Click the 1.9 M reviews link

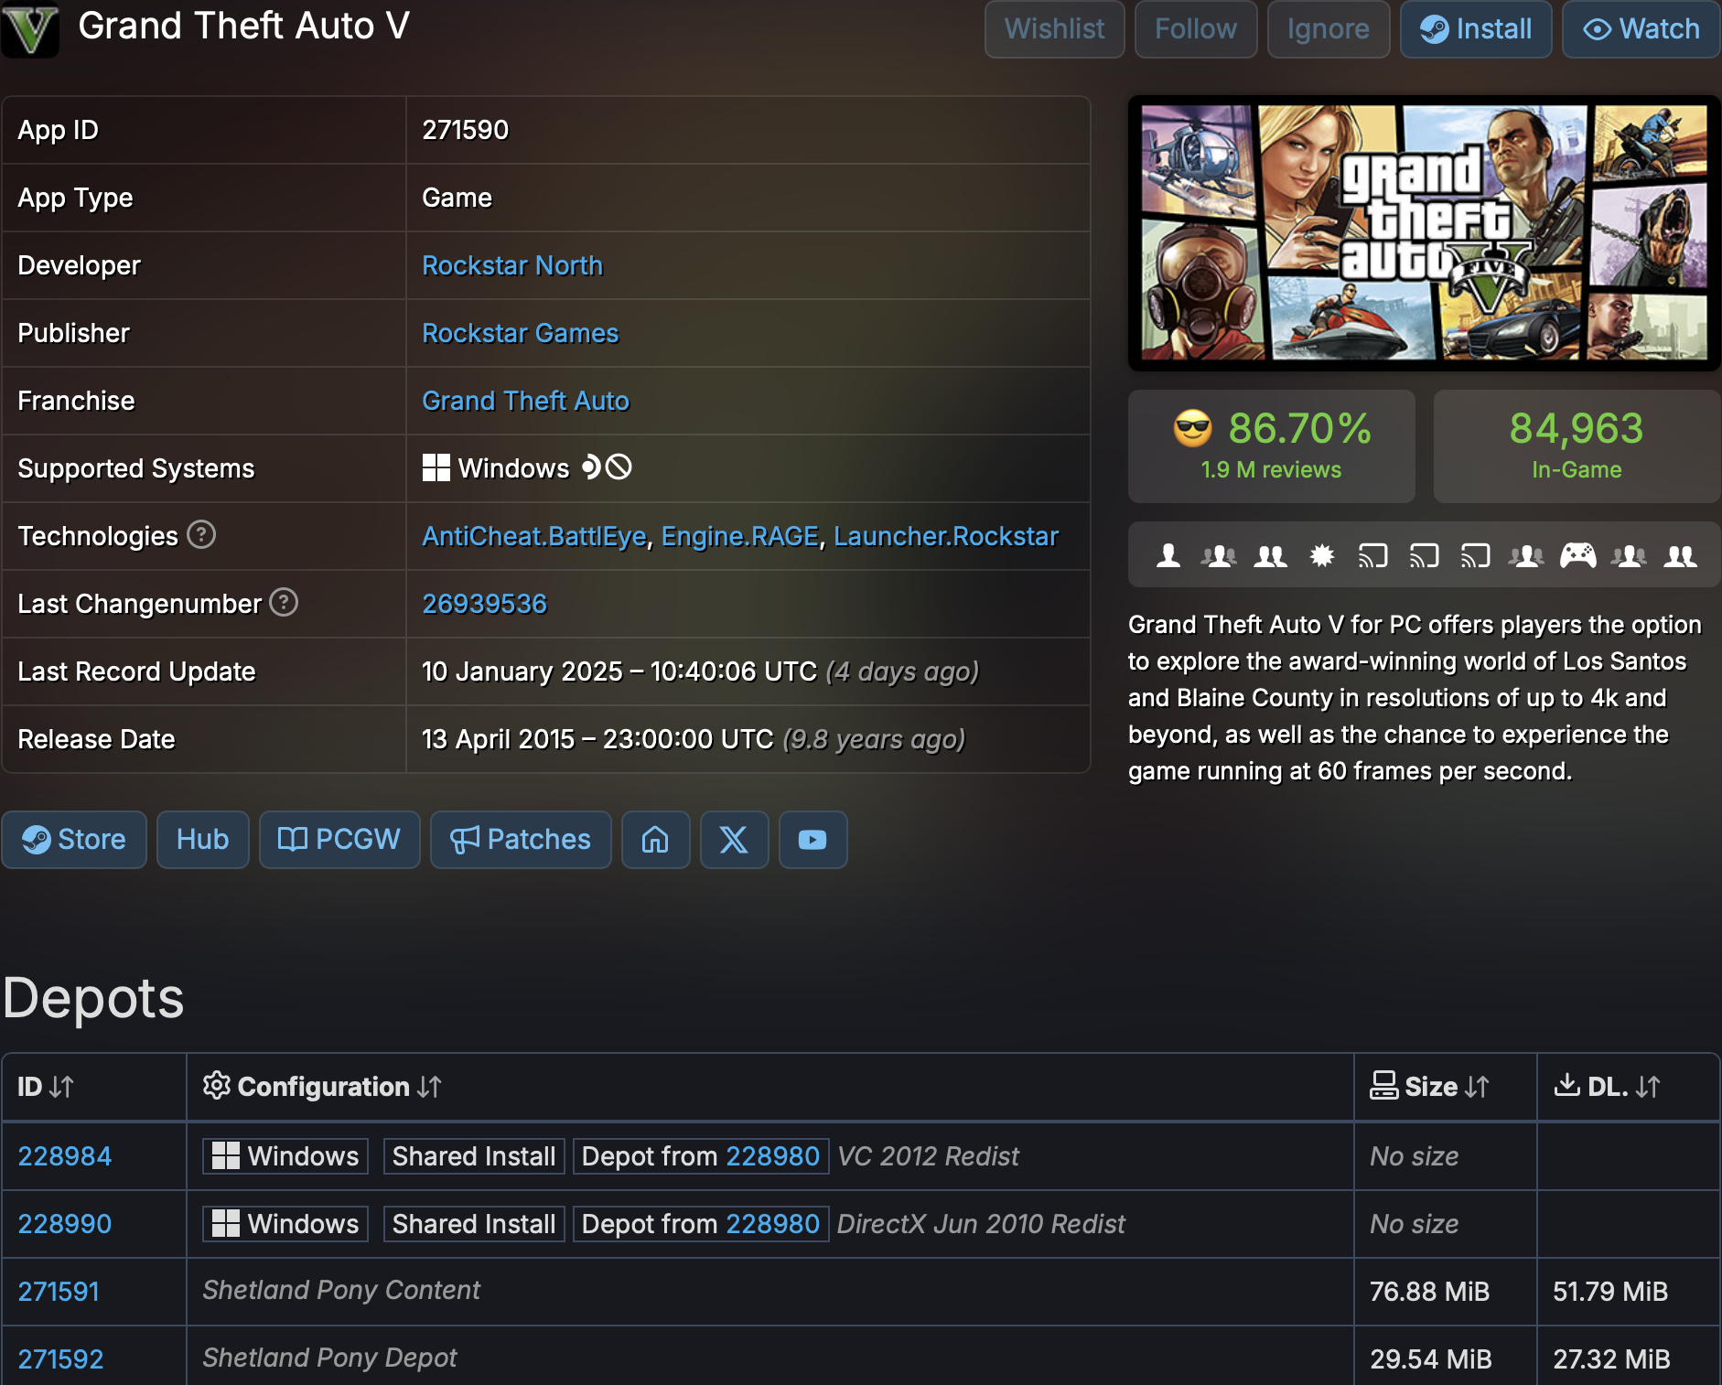pyautogui.click(x=1271, y=469)
